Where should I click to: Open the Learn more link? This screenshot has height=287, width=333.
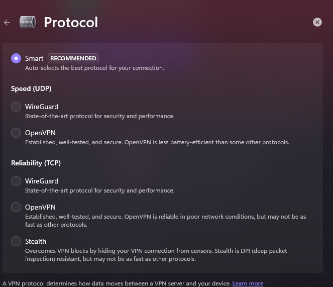248,283
